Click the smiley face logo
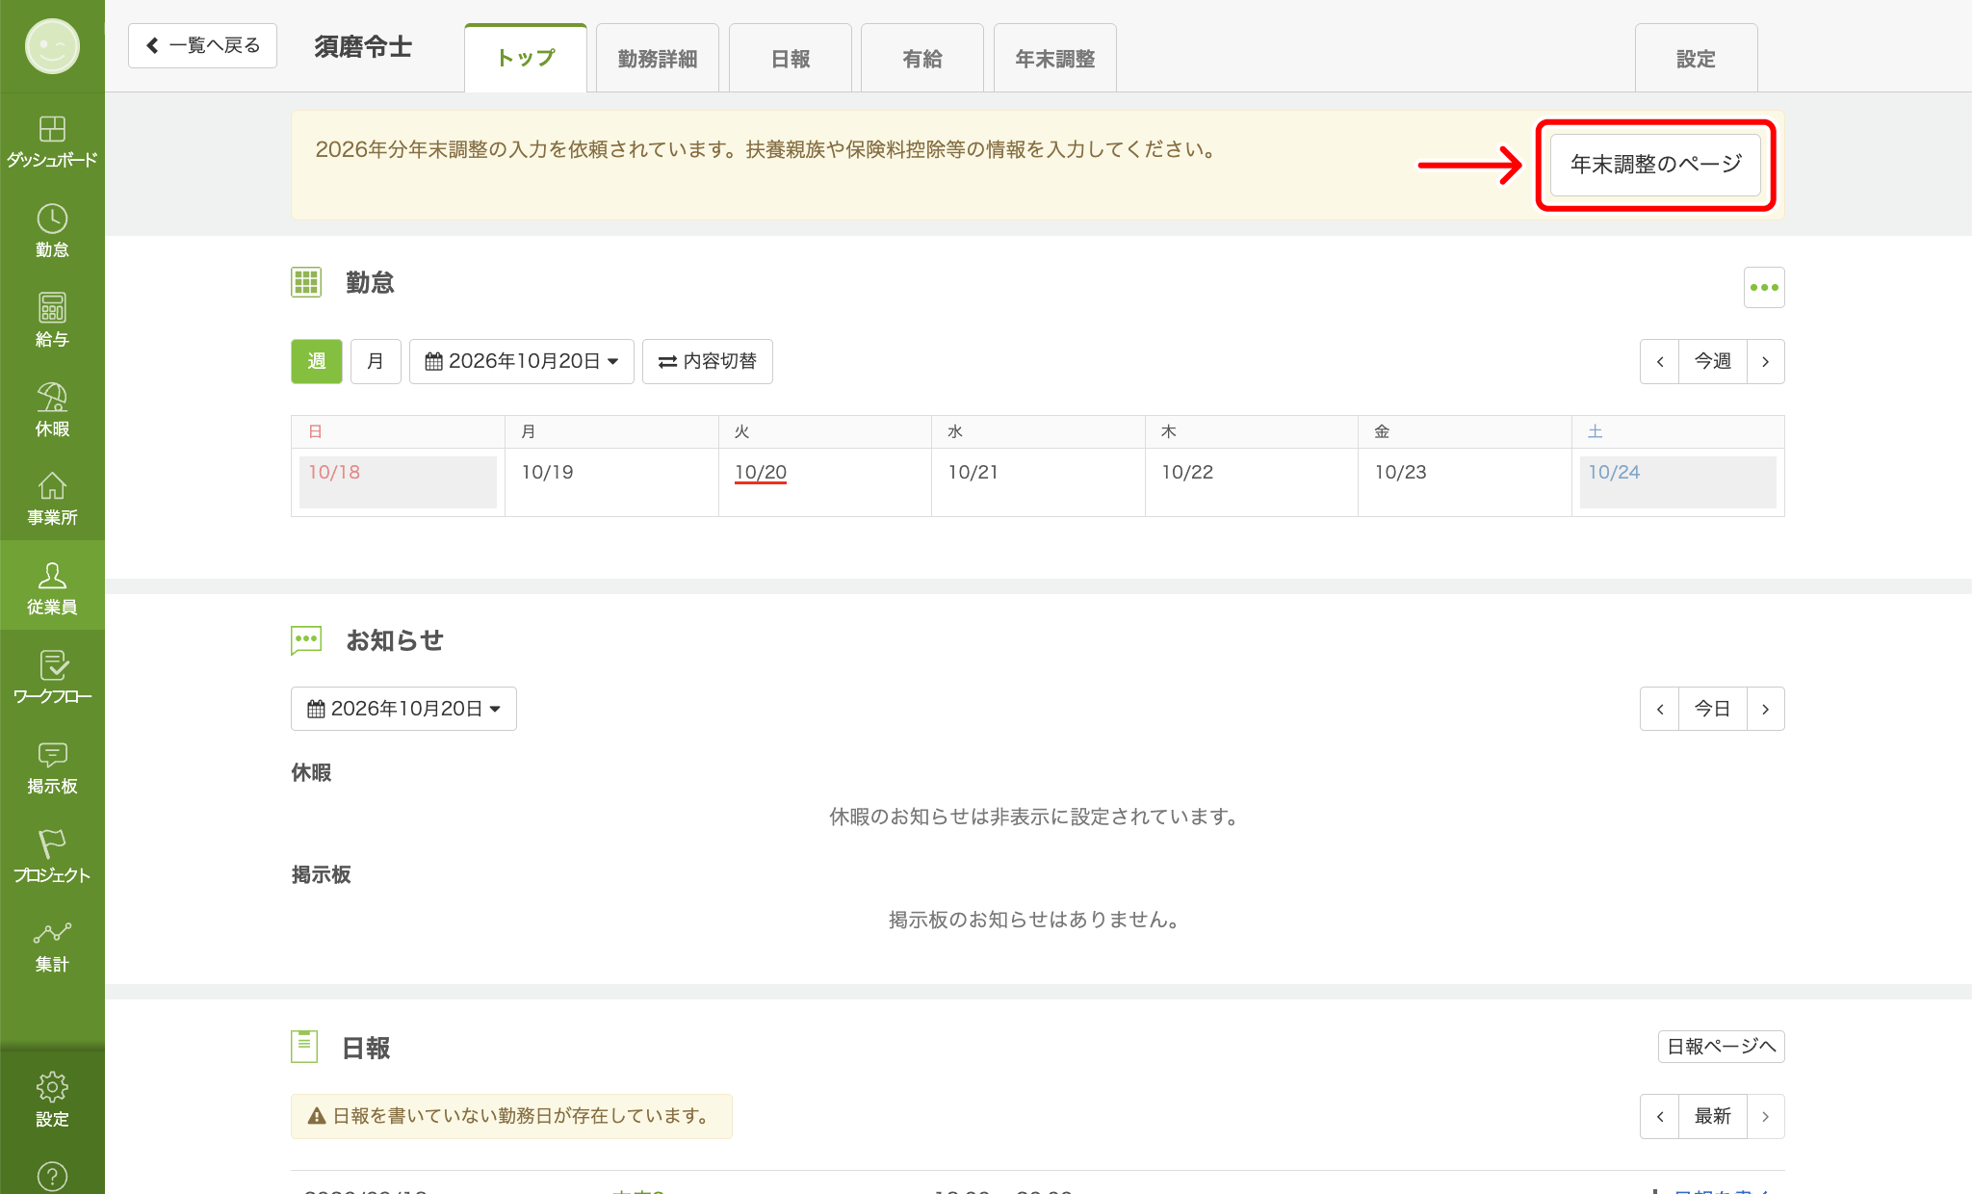The image size is (1972, 1194). 52,45
